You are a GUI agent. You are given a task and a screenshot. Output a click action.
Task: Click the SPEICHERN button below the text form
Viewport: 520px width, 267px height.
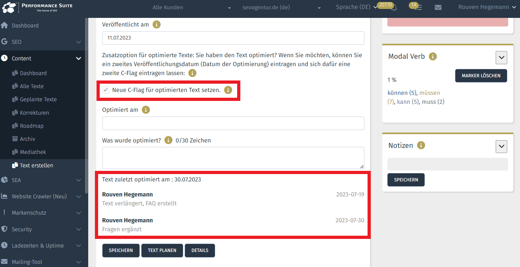pyautogui.click(x=121, y=250)
